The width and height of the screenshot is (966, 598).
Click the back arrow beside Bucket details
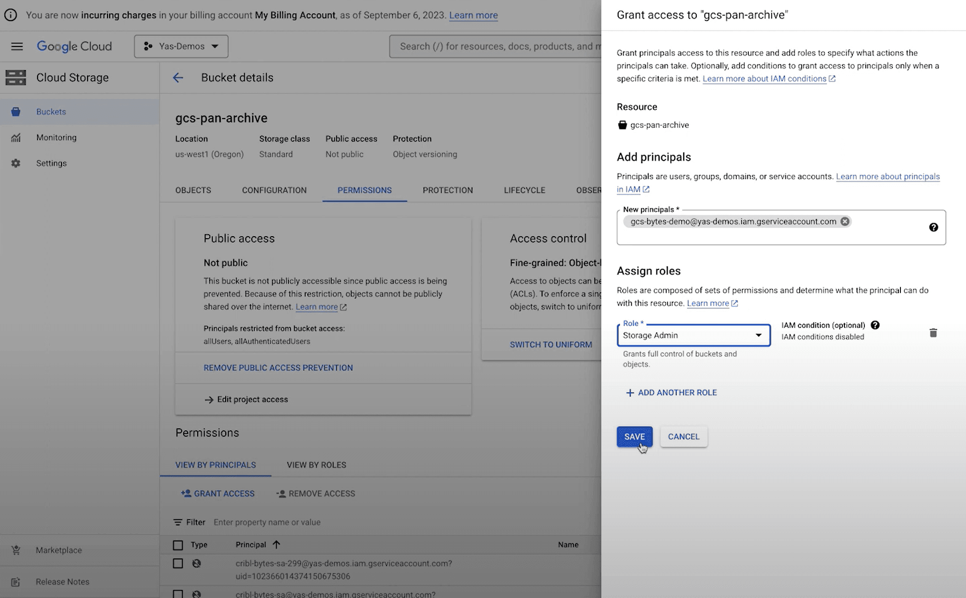click(178, 78)
